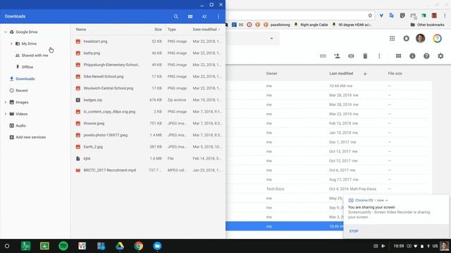Viewport: 451px width, 253px height.
Task: Expand the Chrome OS notification chevron
Action: [387, 200]
